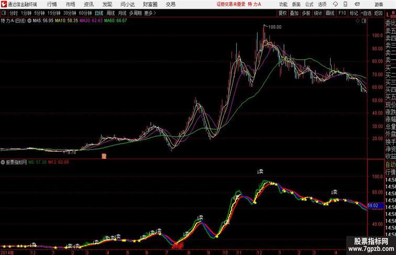
Task: Select the 月线 monthly period tab
Action: pyautogui.click(x=122, y=13)
